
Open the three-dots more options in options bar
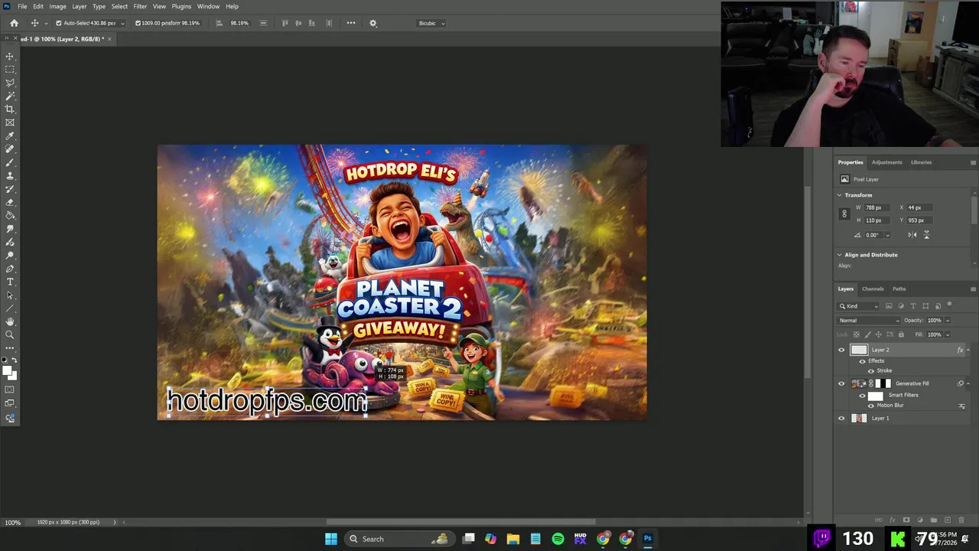pyautogui.click(x=351, y=23)
